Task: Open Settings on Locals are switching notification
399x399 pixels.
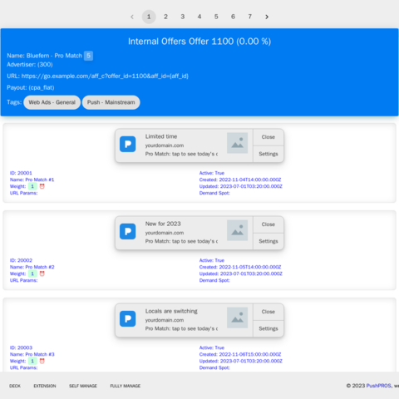Action: point(268,328)
